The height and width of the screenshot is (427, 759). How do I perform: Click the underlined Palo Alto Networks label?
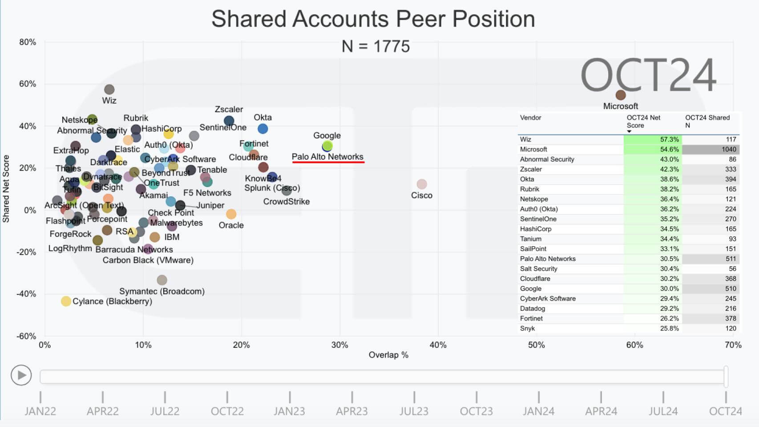pos(328,157)
